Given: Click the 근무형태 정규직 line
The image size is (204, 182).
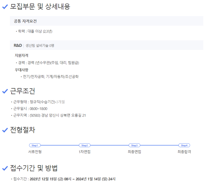Looking at the screenshot, I should (x=39, y=102).
